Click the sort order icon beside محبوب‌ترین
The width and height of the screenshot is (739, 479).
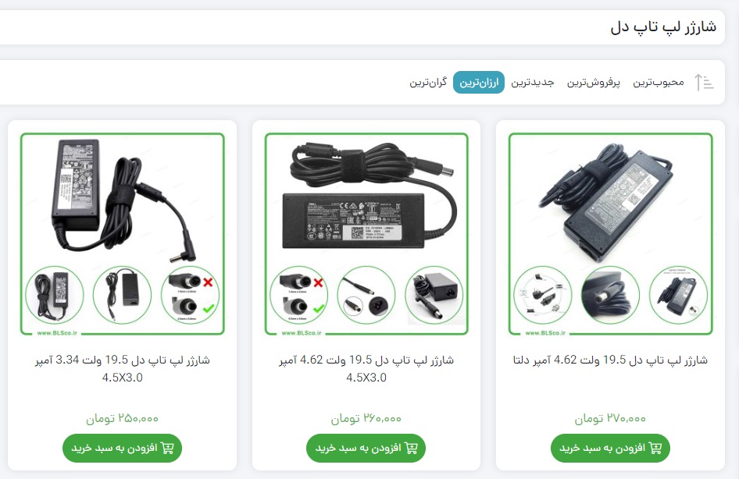tap(704, 83)
